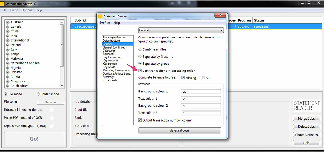Close the StatementReader settings dialog

click(x=220, y=16)
